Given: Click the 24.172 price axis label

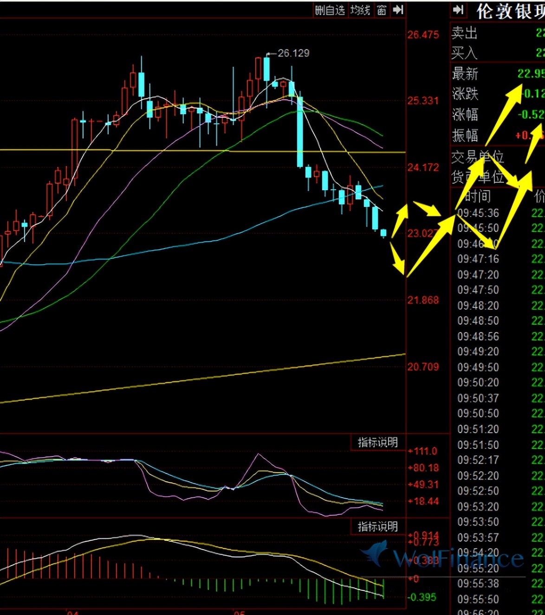Looking at the screenshot, I should pos(423,167).
